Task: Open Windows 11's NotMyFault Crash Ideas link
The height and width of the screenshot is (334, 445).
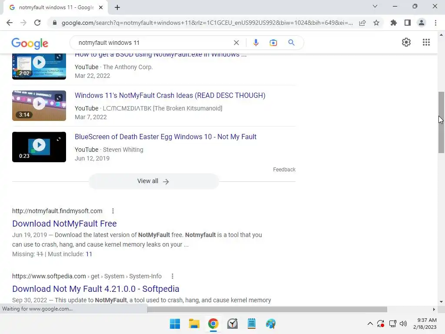Action: 170,95
